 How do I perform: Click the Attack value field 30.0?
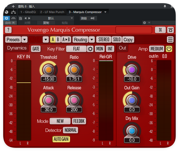pos(49,110)
